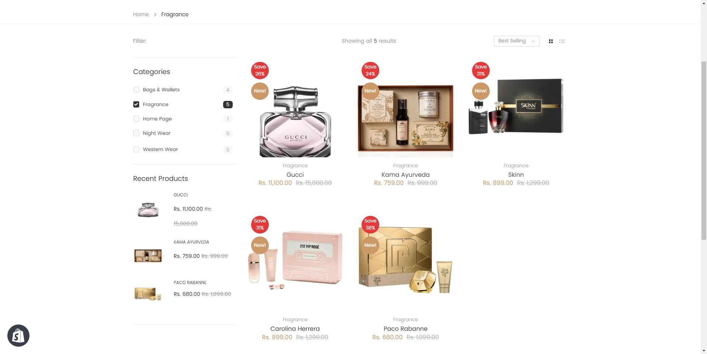Switch to grid view layout icon

point(551,41)
